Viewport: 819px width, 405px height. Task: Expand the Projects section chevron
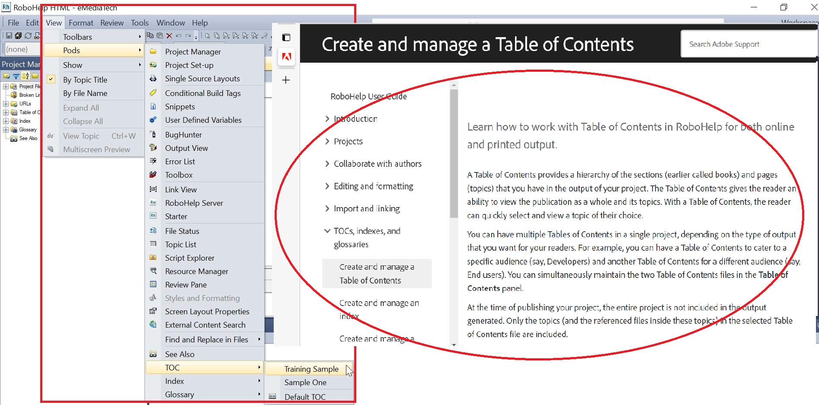pyautogui.click(x=327, y=141)
